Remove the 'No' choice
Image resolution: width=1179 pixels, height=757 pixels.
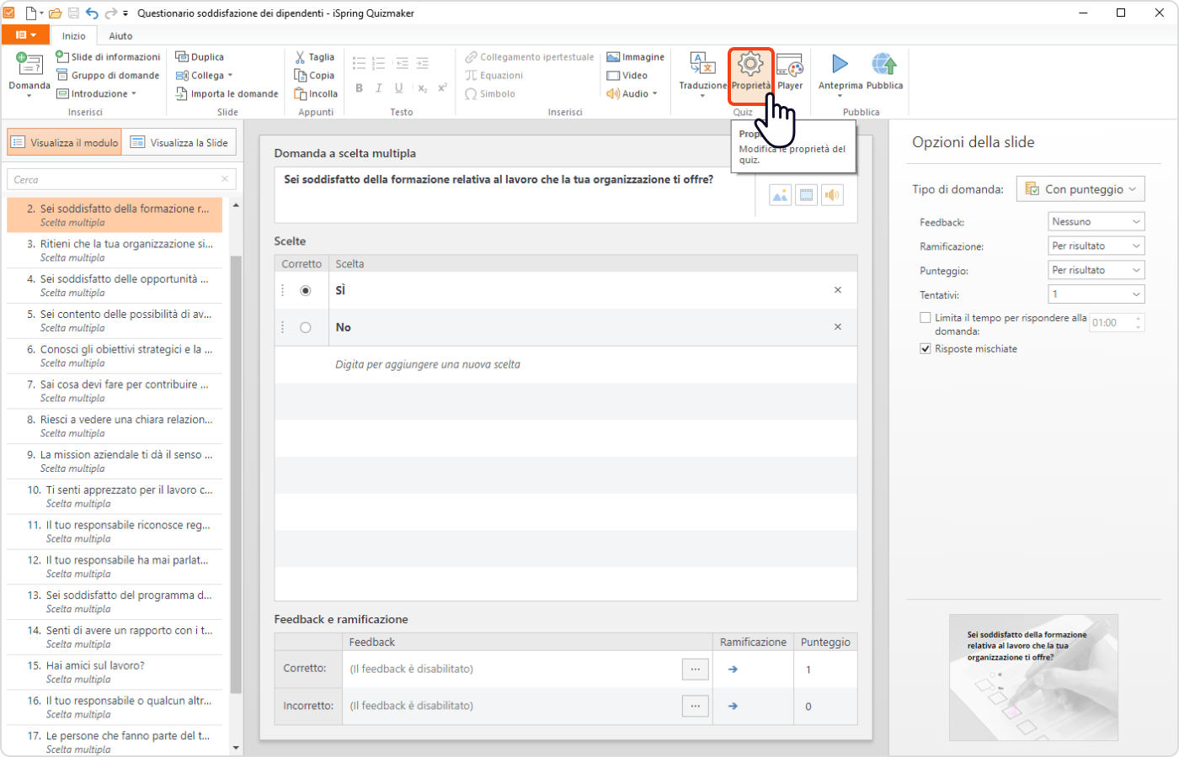pos(838,327)
